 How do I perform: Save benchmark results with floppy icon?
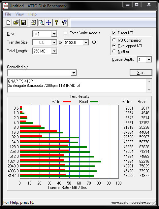pyautogui.click(x=23, y=22)
